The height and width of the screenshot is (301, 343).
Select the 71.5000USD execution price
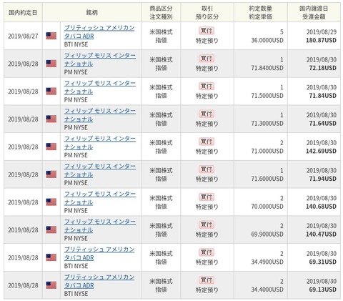point(267,96)
